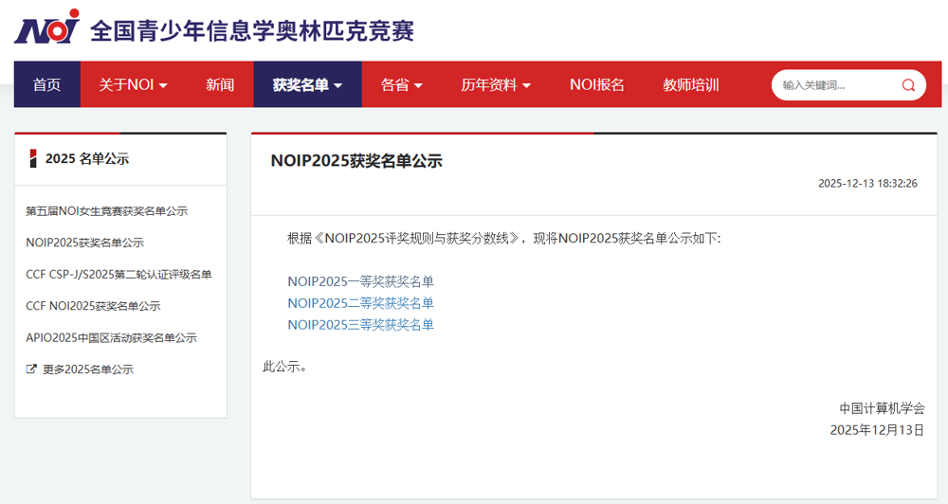The width and height of the screenshot is (948, 504).
Task: Expand the 关于NOI dropdown menu
Action: [x=133, y=85]
